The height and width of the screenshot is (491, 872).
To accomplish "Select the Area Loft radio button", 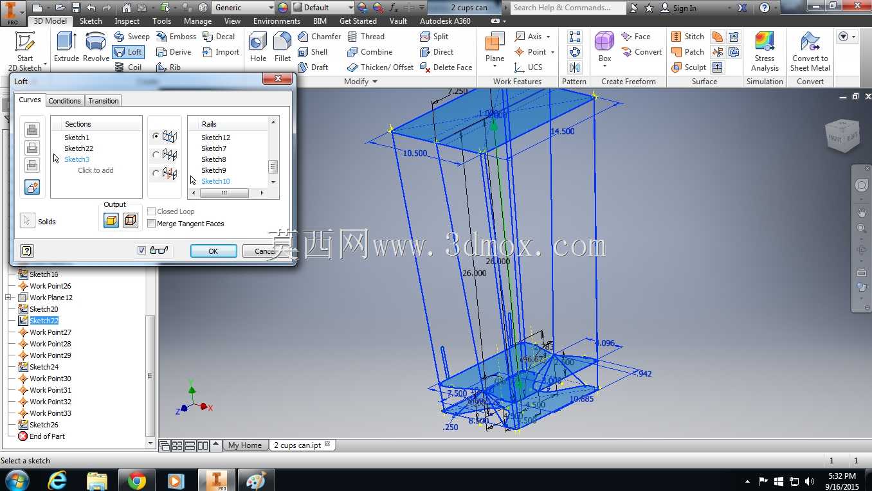I will coord(156,173).
